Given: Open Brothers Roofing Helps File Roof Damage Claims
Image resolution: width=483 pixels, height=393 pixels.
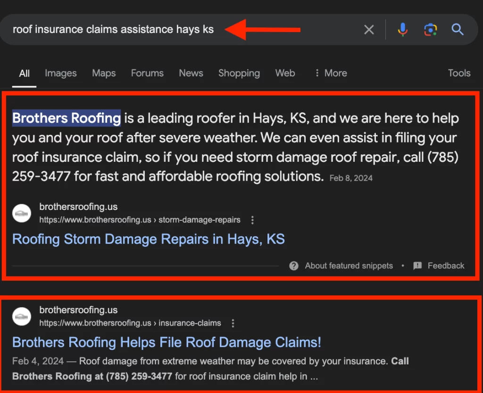Looking at the screenshot, I should click(x=167, y=343).
